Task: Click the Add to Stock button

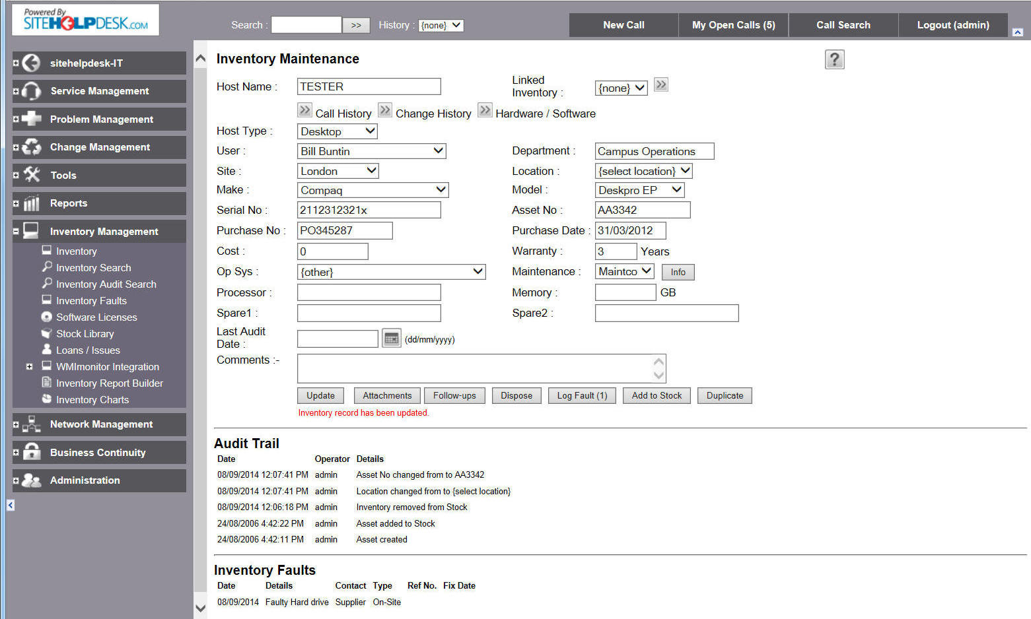Action: coord(657,396)
